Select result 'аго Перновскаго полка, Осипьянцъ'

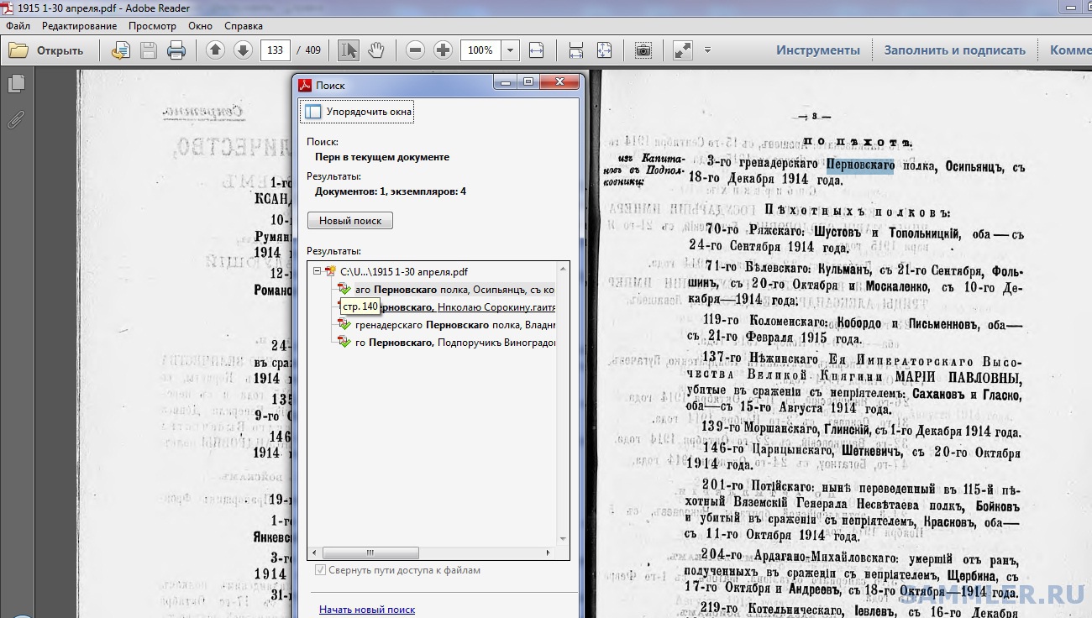454,290
